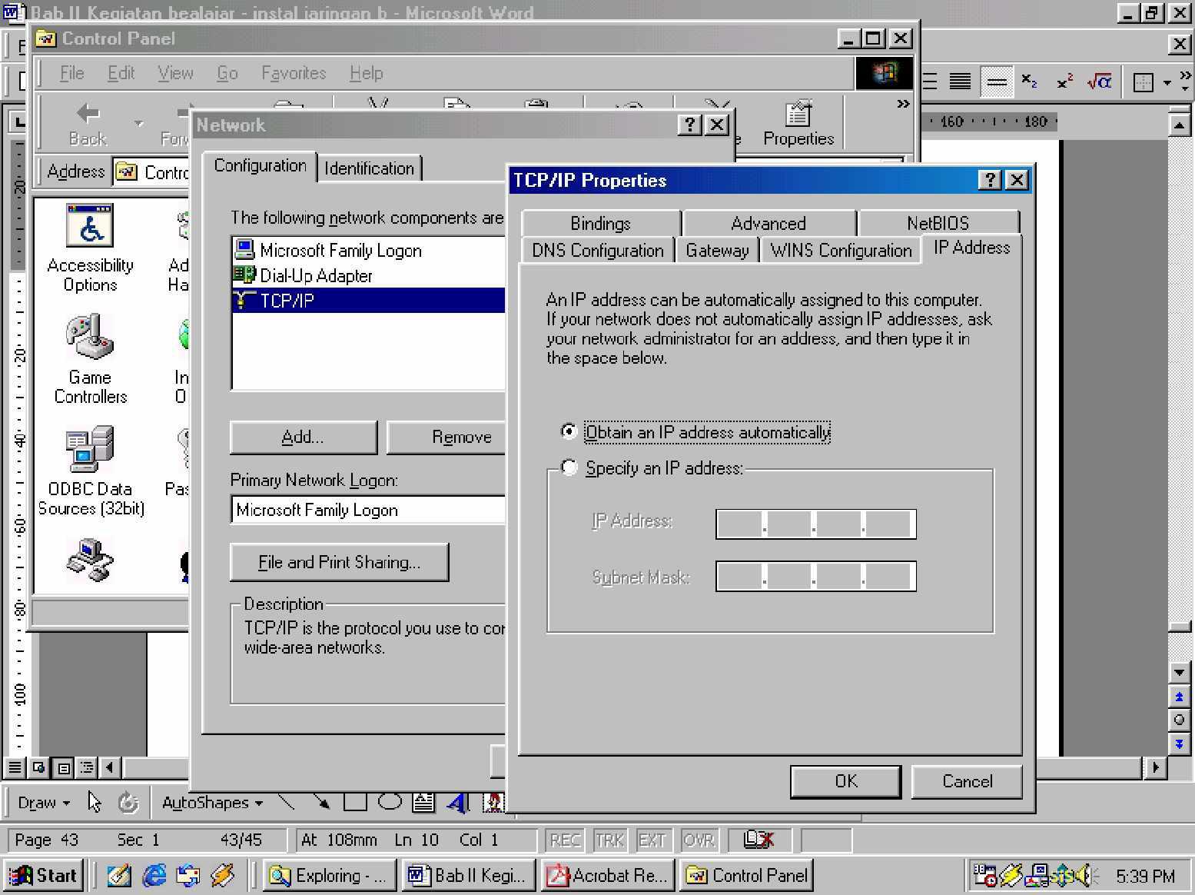Open Help menu in Control Panel
1195x895 pixels.
366,73
